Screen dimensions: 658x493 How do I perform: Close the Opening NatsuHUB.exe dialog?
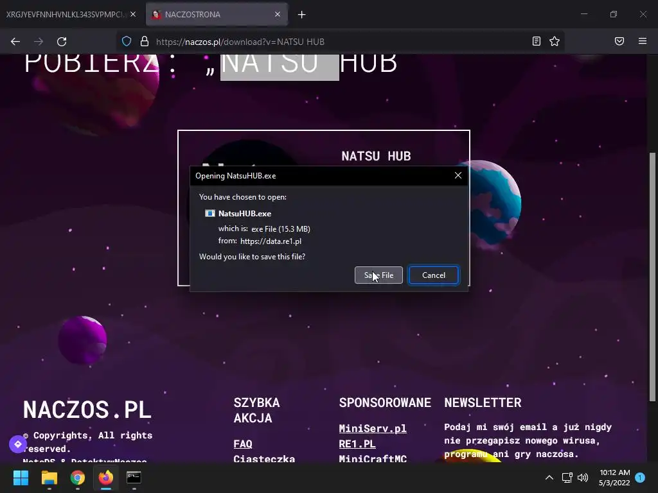(458, 175)
